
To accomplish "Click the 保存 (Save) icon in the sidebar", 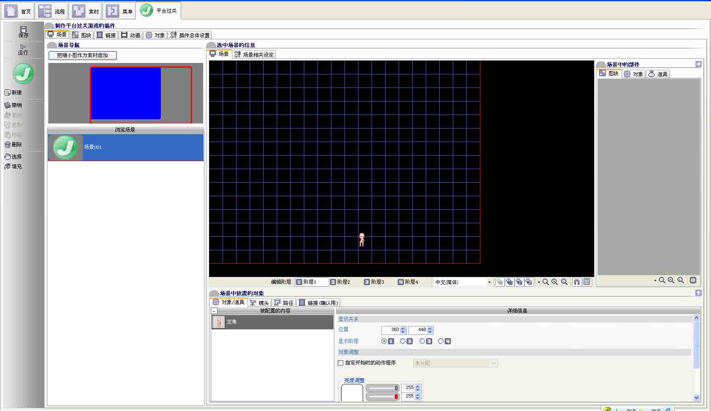I will (x=23, y=31).
